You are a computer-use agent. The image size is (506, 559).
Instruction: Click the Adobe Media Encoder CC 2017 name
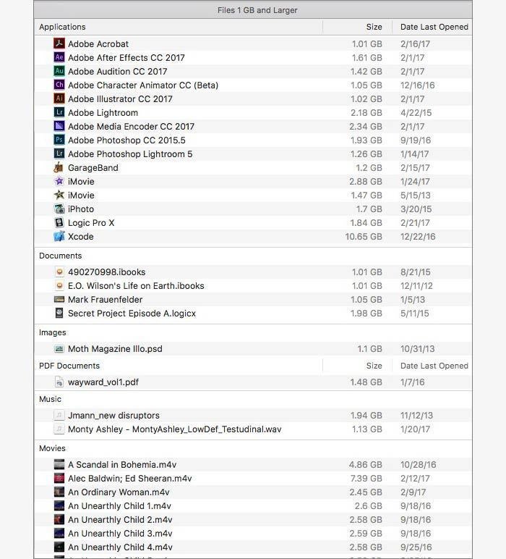131,127
